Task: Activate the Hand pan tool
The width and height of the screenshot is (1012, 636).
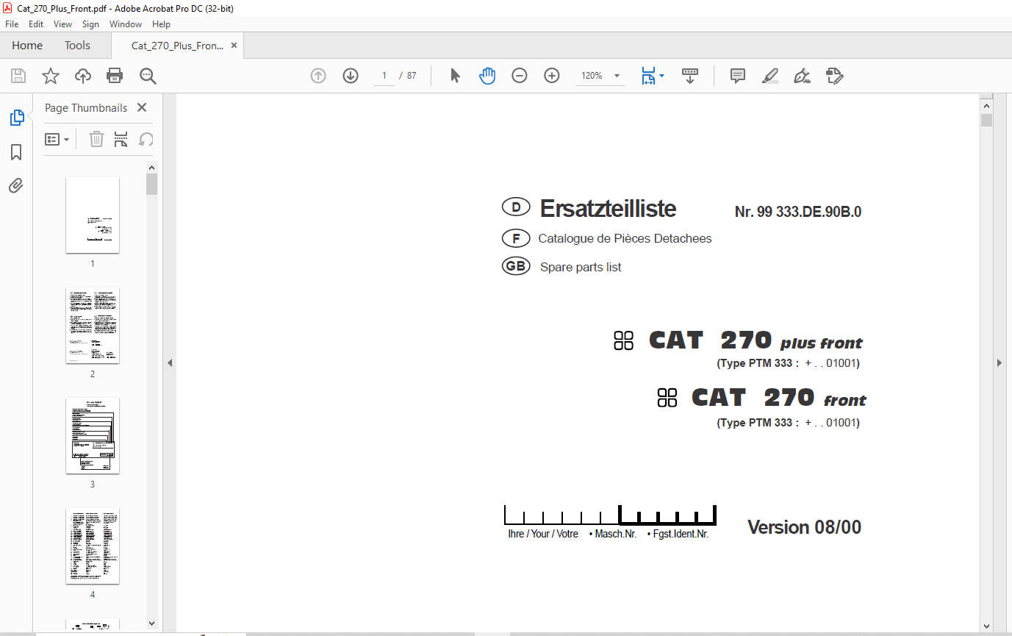Action: (x=487, y=76)
